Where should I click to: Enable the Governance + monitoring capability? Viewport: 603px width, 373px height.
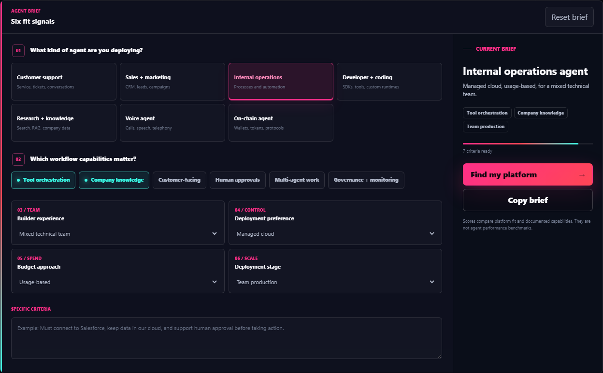(366, 180)
